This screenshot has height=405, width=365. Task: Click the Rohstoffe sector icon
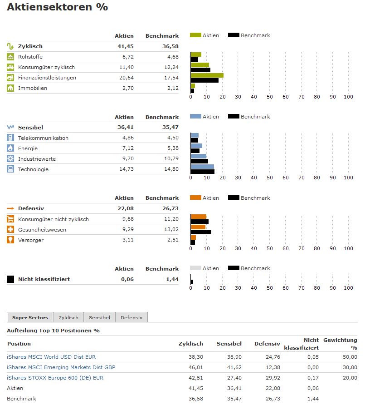[x=10, y=57]
